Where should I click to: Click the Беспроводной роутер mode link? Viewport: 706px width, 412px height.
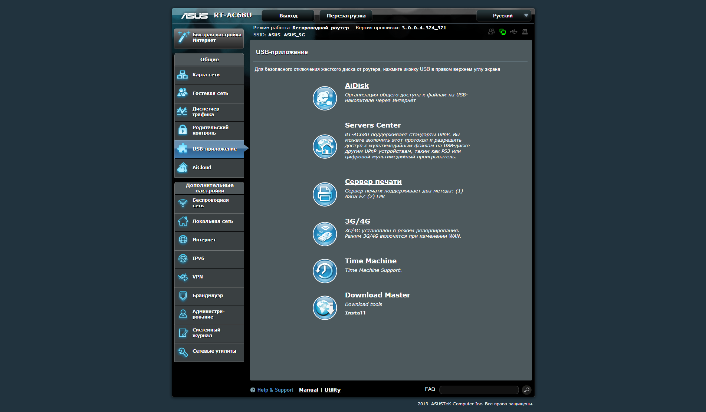(321, 28)
